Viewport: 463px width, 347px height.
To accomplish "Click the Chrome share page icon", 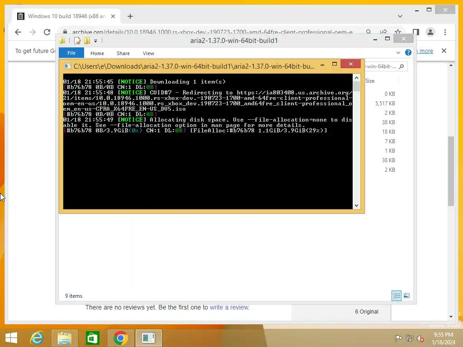I will click(383, 32).
